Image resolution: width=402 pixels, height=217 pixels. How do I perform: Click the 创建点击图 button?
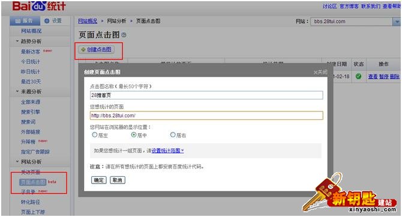click(x=96, y=49)
